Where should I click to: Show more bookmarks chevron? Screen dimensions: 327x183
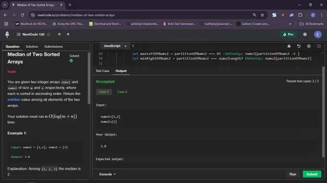290,24
